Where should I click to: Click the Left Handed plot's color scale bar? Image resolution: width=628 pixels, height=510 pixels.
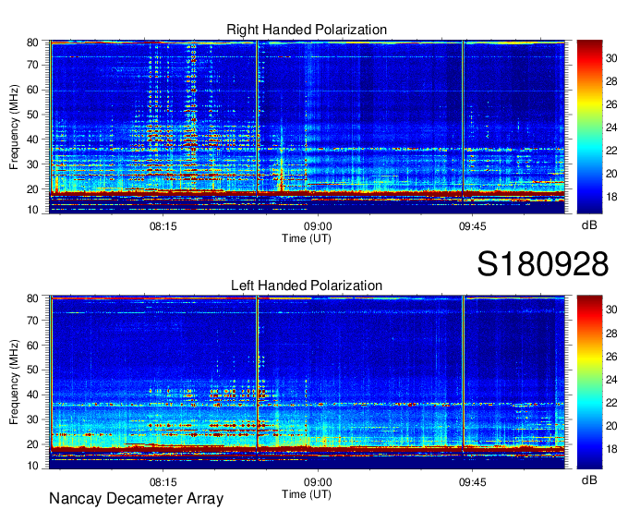coord(589,382)
